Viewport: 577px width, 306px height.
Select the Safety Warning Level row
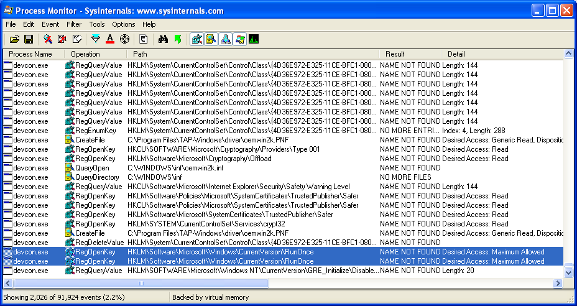(284, 187)
